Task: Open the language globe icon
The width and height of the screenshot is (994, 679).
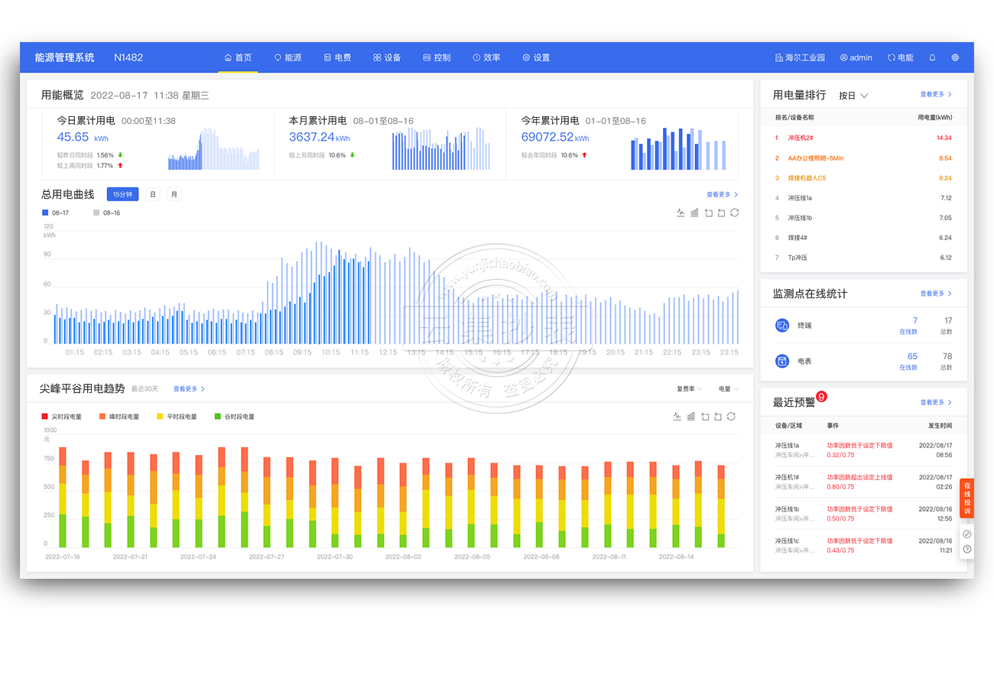Action: click(955, 57)
